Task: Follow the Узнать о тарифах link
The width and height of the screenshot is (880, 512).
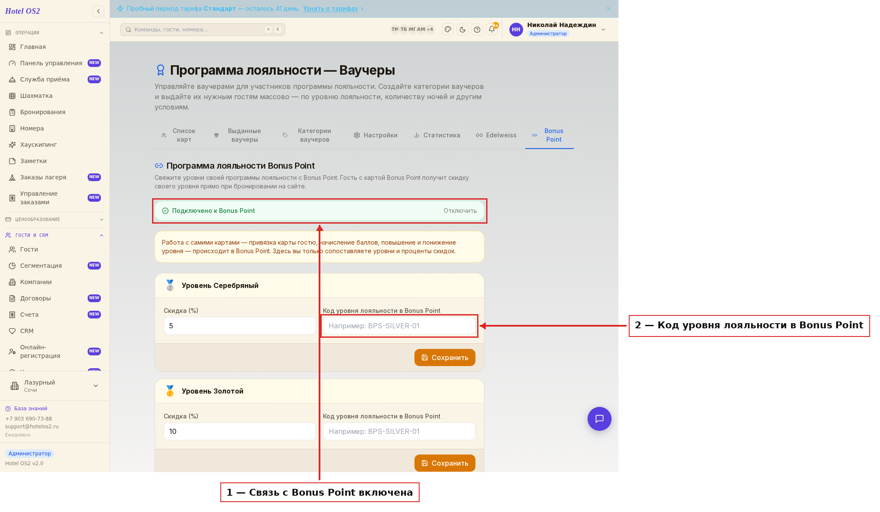Action: tap(330, 9)
